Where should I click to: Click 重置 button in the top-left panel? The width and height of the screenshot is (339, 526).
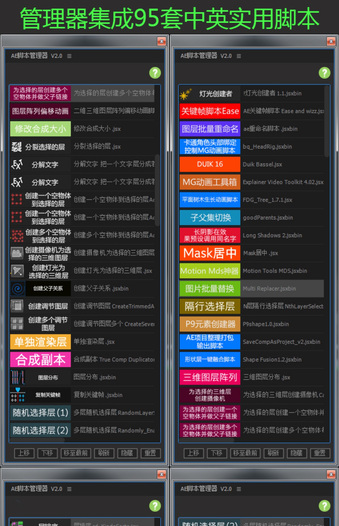[151, 453]
